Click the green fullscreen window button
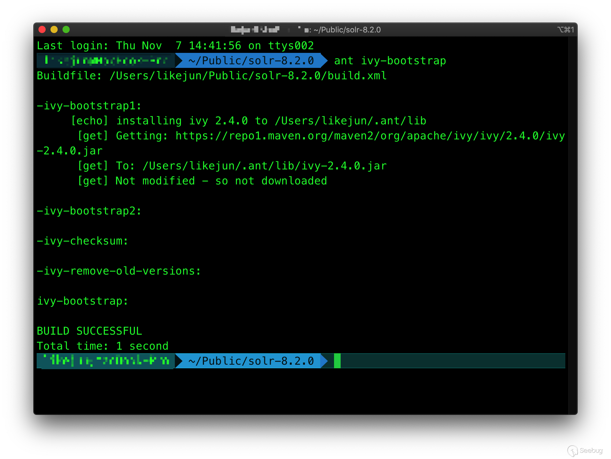The width and height of the screenshot is (611, 459). coord(66,29)
